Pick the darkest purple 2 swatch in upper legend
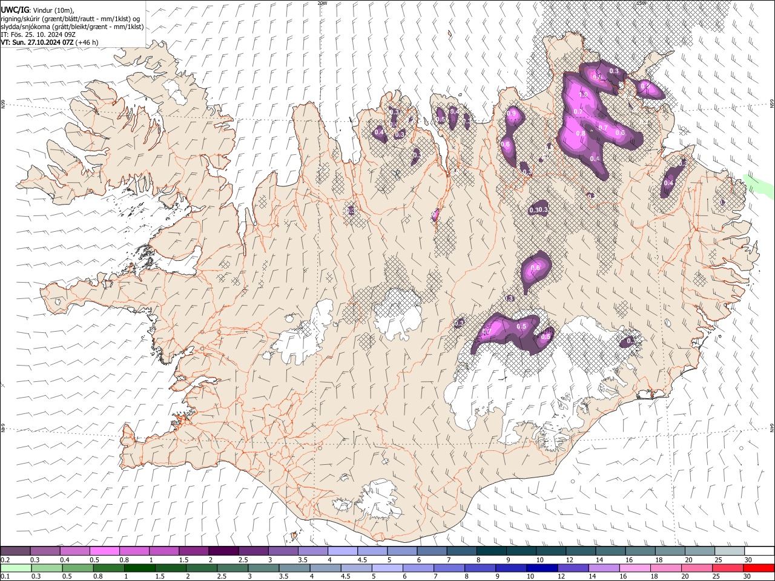775x581 pixels. pyautogui.click(x=223, y=551)
